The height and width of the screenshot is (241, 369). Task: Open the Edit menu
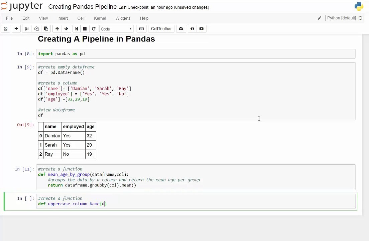(26, 18)
